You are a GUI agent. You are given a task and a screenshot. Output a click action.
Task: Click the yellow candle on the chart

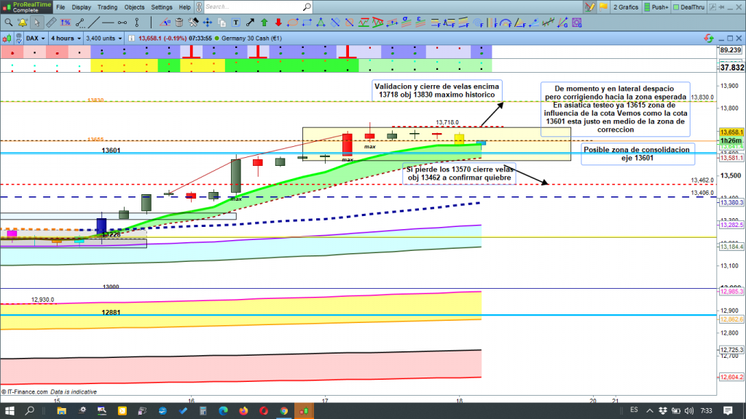click(459, 137)
